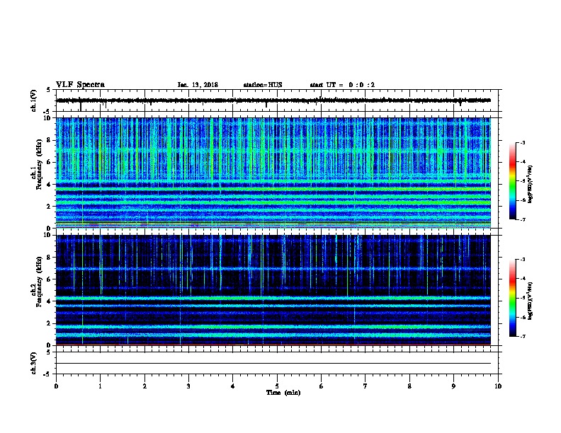561x433 pixels.
Task: Click the flat ch.3 voltage trace line
Action: pyautogui.click(x=273, y=364)
